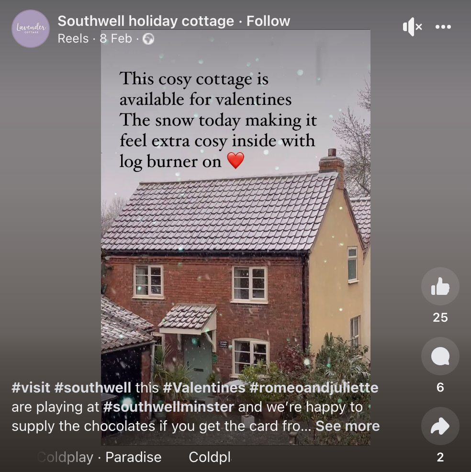Click the Reels label under page name
Image resolution: width=471 pixels, height=472 pixels.
73,38
